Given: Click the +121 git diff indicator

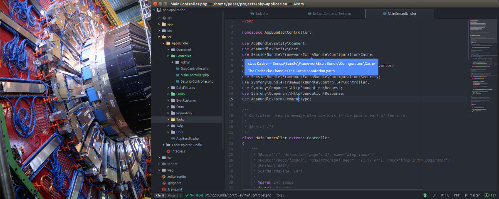Looking at the screenshot, I should point(491,195).
